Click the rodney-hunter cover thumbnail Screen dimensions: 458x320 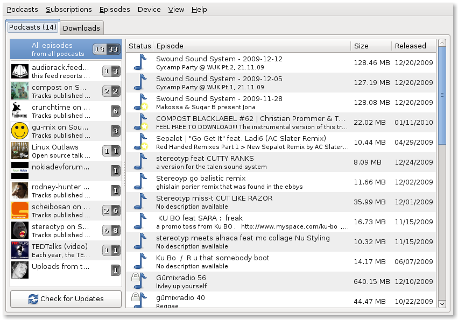click(x=20, y=190)
